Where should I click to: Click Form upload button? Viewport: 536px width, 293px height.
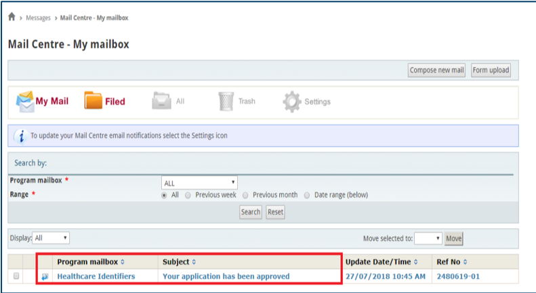click(x=491, y=70)
